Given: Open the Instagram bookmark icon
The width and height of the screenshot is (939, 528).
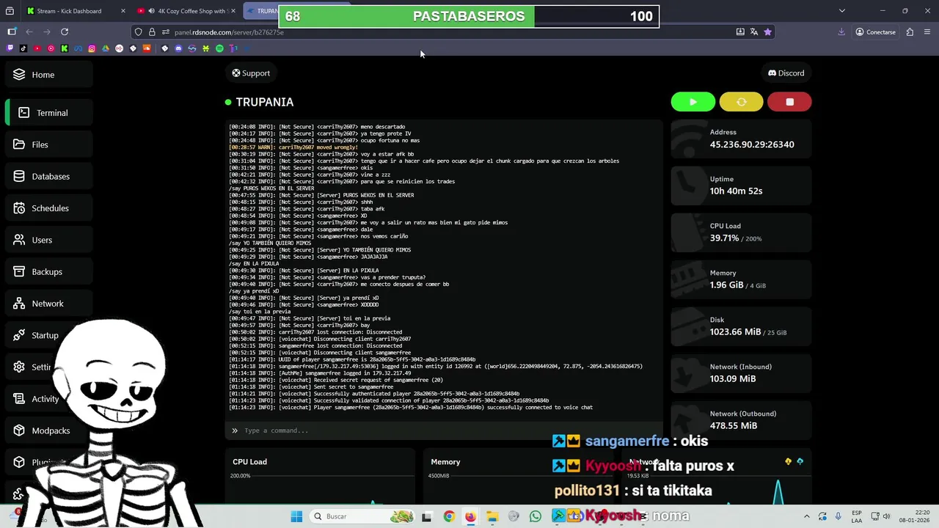Looking at the screenshot, I should pyautogui.click(x=92, y=48).
